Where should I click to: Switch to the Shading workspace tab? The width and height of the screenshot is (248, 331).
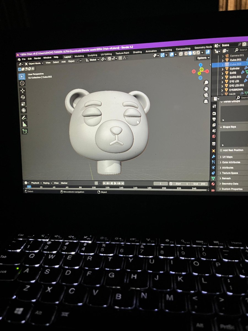(x=137, y=52)
